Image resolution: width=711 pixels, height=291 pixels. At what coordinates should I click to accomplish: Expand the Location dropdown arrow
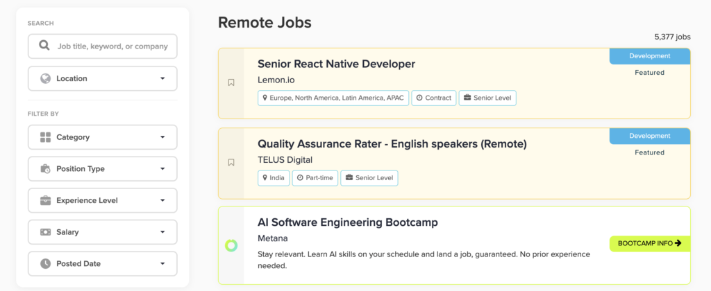(162, 79)
